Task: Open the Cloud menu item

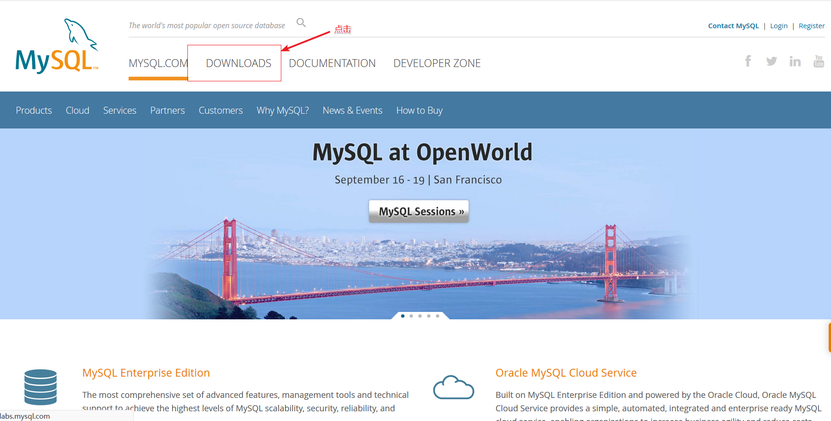Action: 77,110
